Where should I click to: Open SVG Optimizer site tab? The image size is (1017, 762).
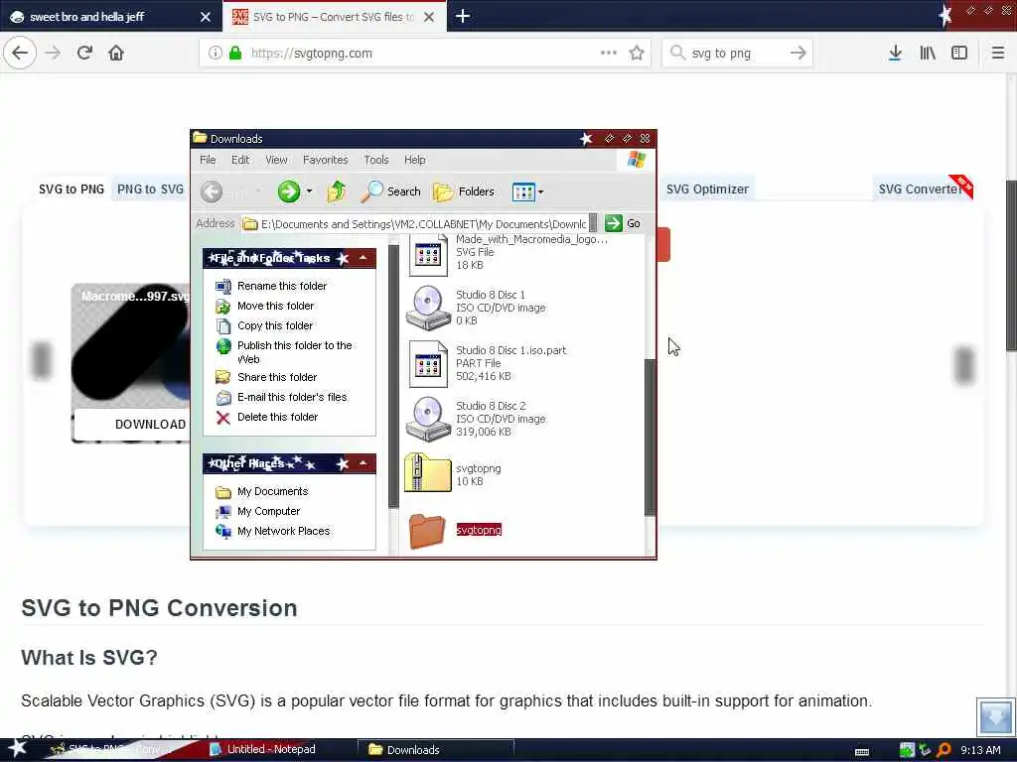[x=707, y=190]
